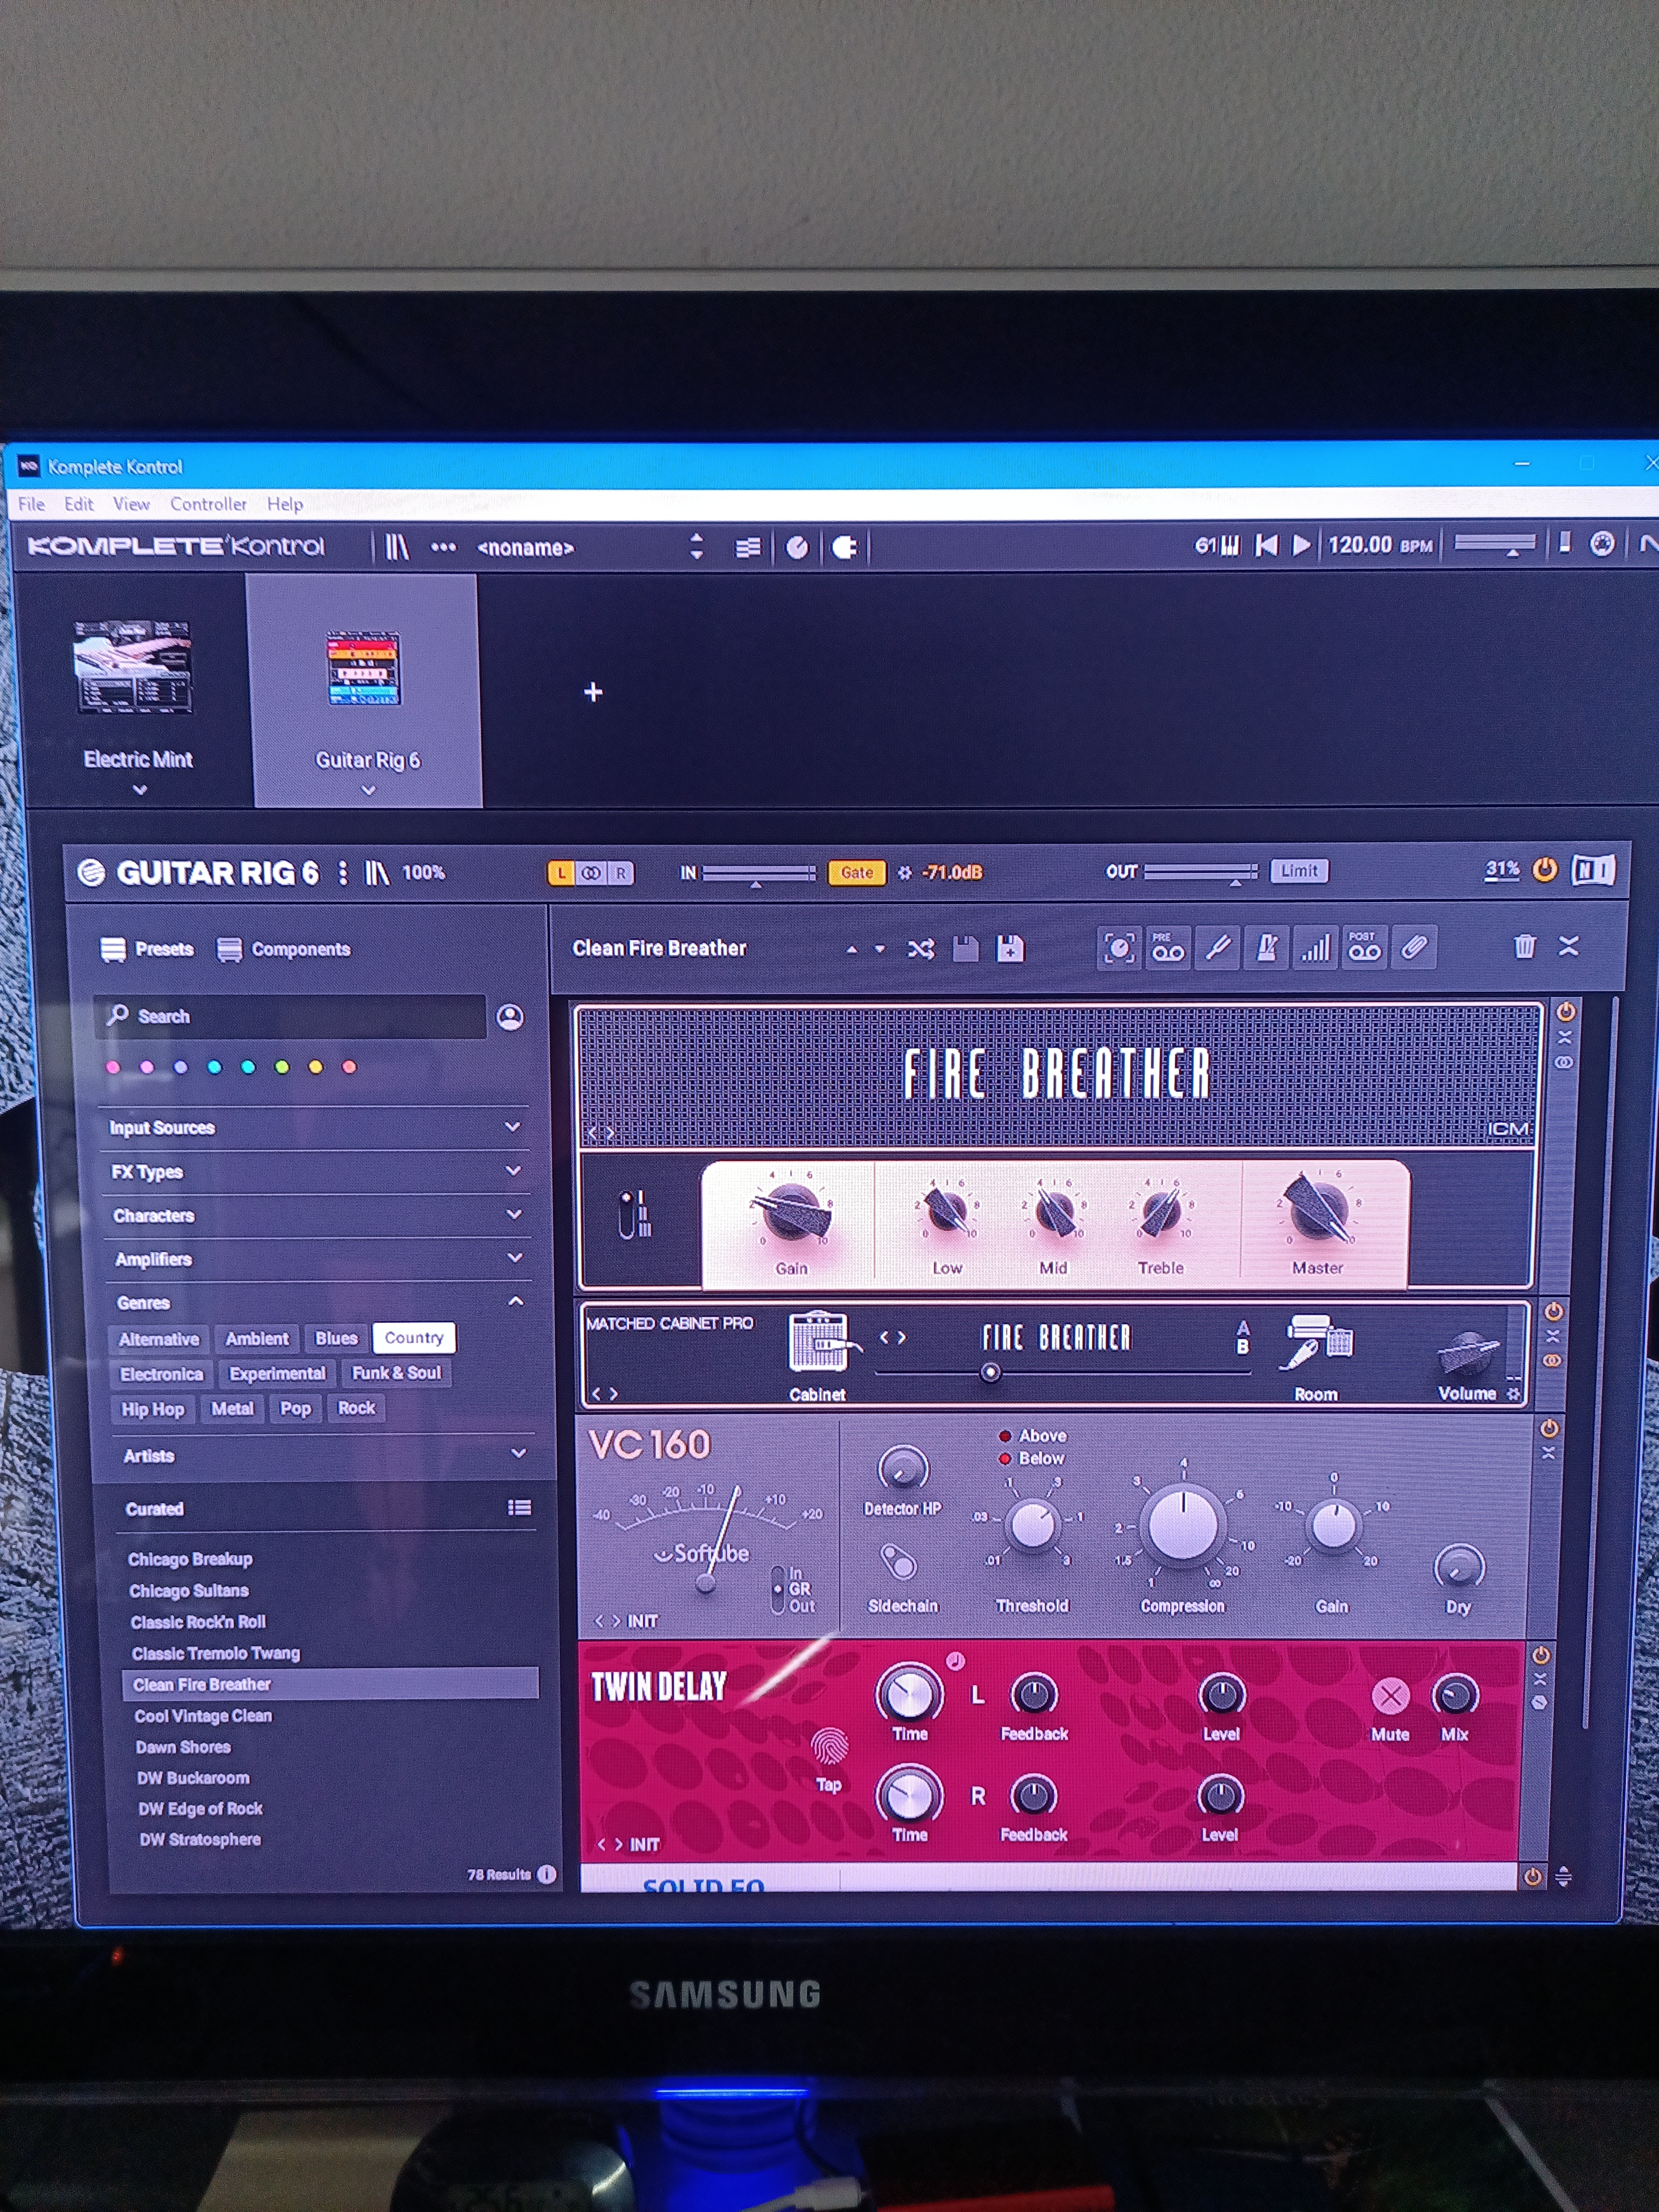Screen dimensions: 1659x2212
Task: Toggle the Fire Breather amp power button
Action: point(1565,1012)
